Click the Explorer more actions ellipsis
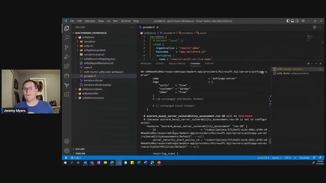The image size is (326, 183). pos(132,27)
